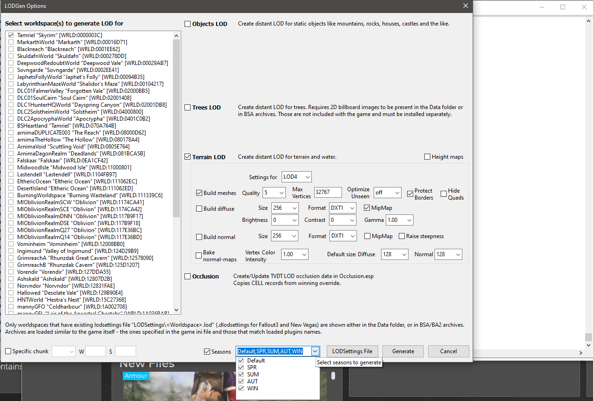This screenshot has width=593, height=401.
Task: Open the Brightness dropdown
Action: coord(284,220)
